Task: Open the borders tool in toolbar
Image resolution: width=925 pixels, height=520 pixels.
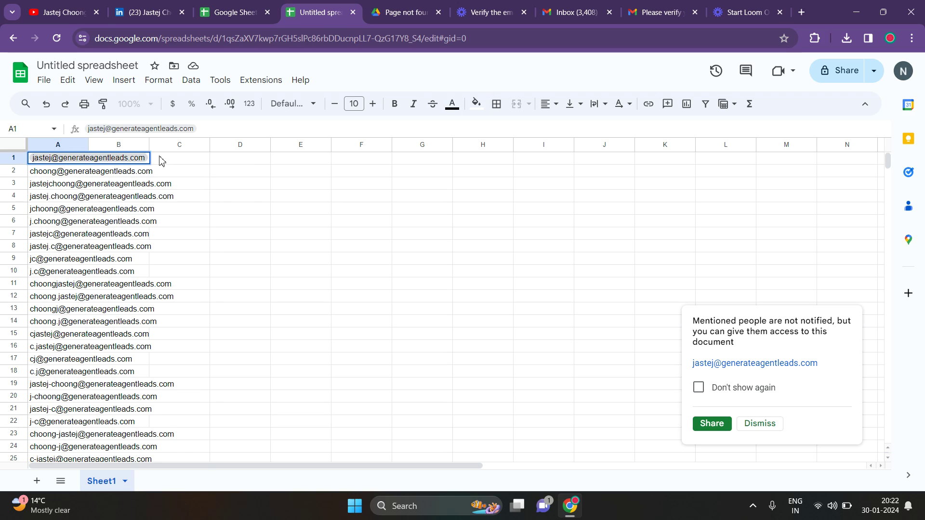Action: (497, 104)
